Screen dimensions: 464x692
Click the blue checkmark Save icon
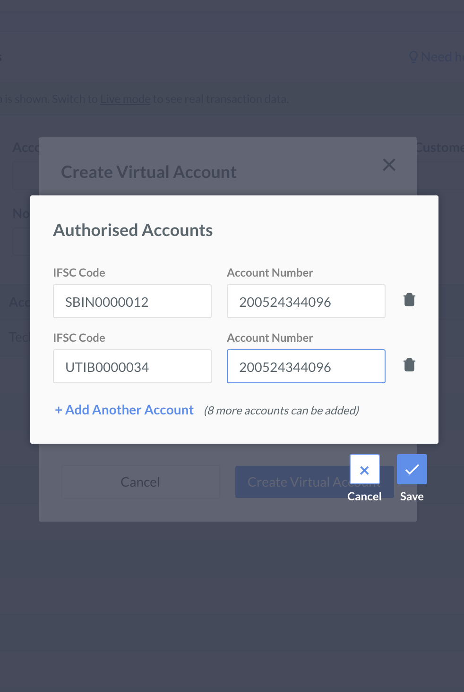(412, 469)
